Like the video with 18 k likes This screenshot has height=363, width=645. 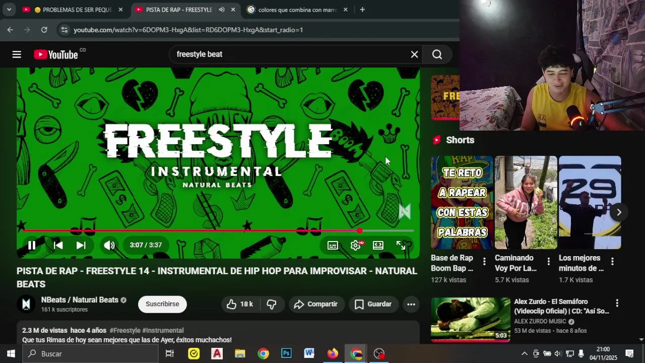pos(239,304)
